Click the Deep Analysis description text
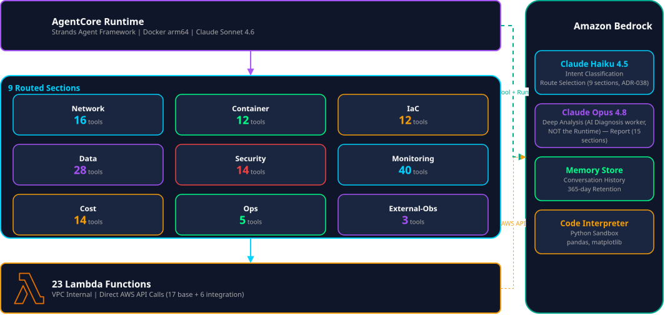Image resolution: width=665 pixels, height=315 pixels. pos(594,131)
